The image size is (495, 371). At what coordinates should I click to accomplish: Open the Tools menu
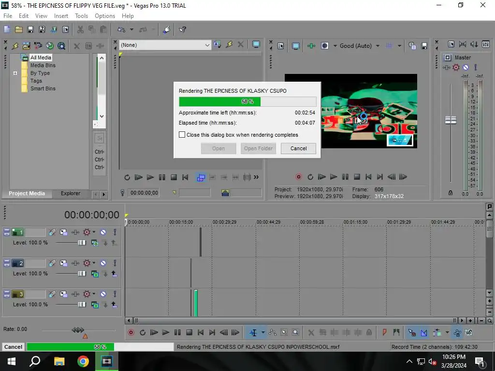click(81, 16)
